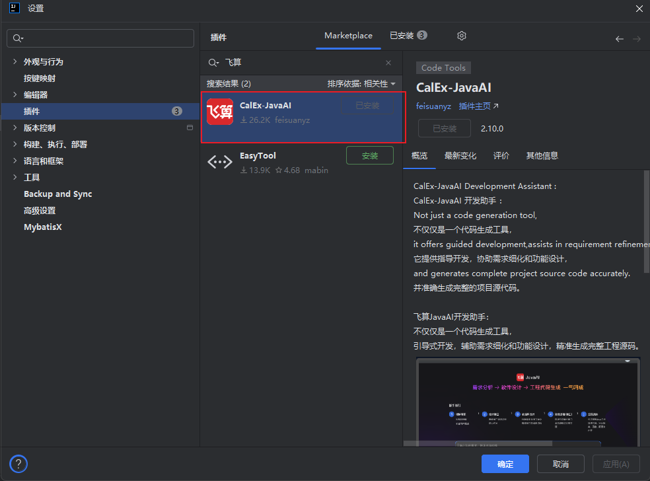Navigate back with the left arrow

click(x=620, y=39)
